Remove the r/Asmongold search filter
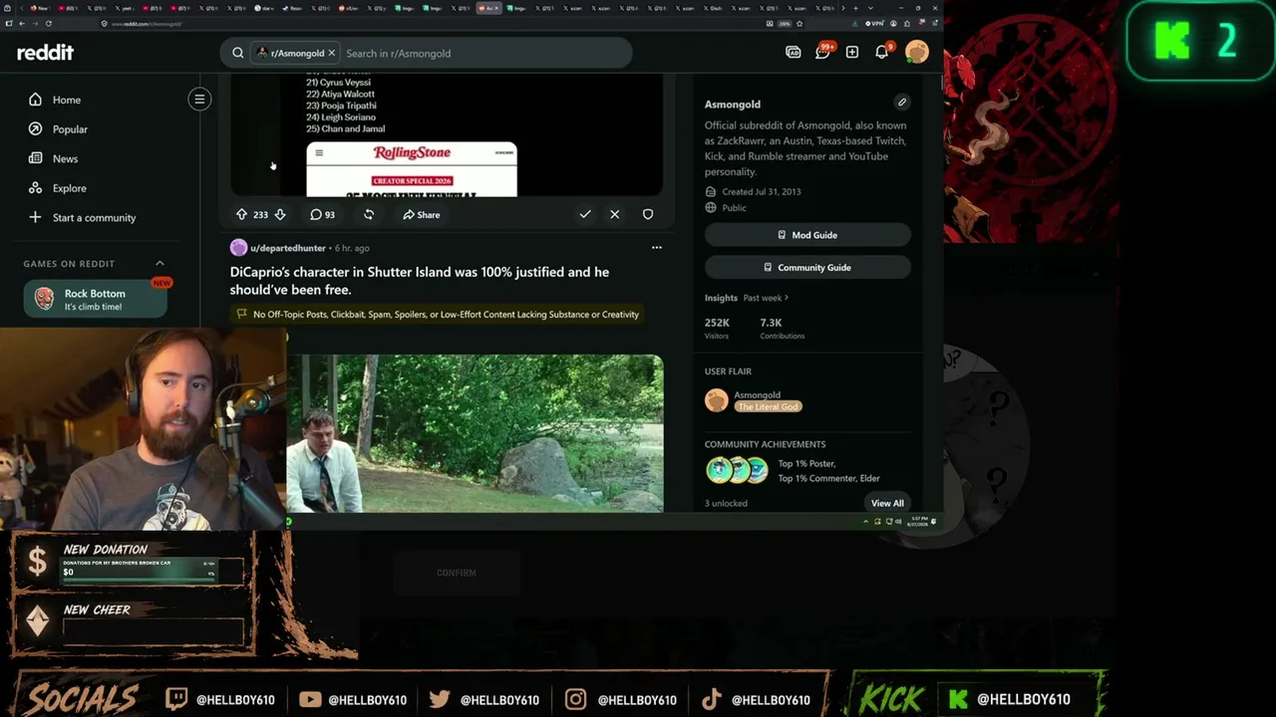Image resolution: width=1276 pixels, height=717 pixels. pos(332,53)
